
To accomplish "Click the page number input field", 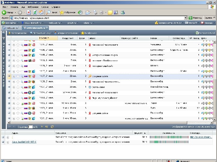I will pos(30,127).
